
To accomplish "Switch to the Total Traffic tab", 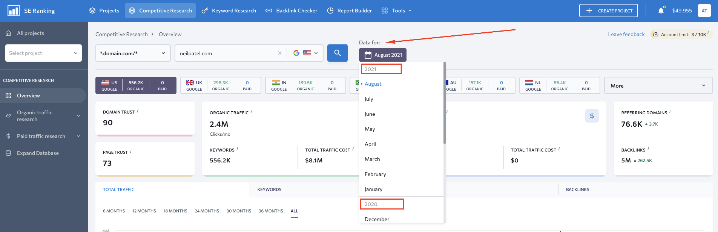I will [172, 190].
